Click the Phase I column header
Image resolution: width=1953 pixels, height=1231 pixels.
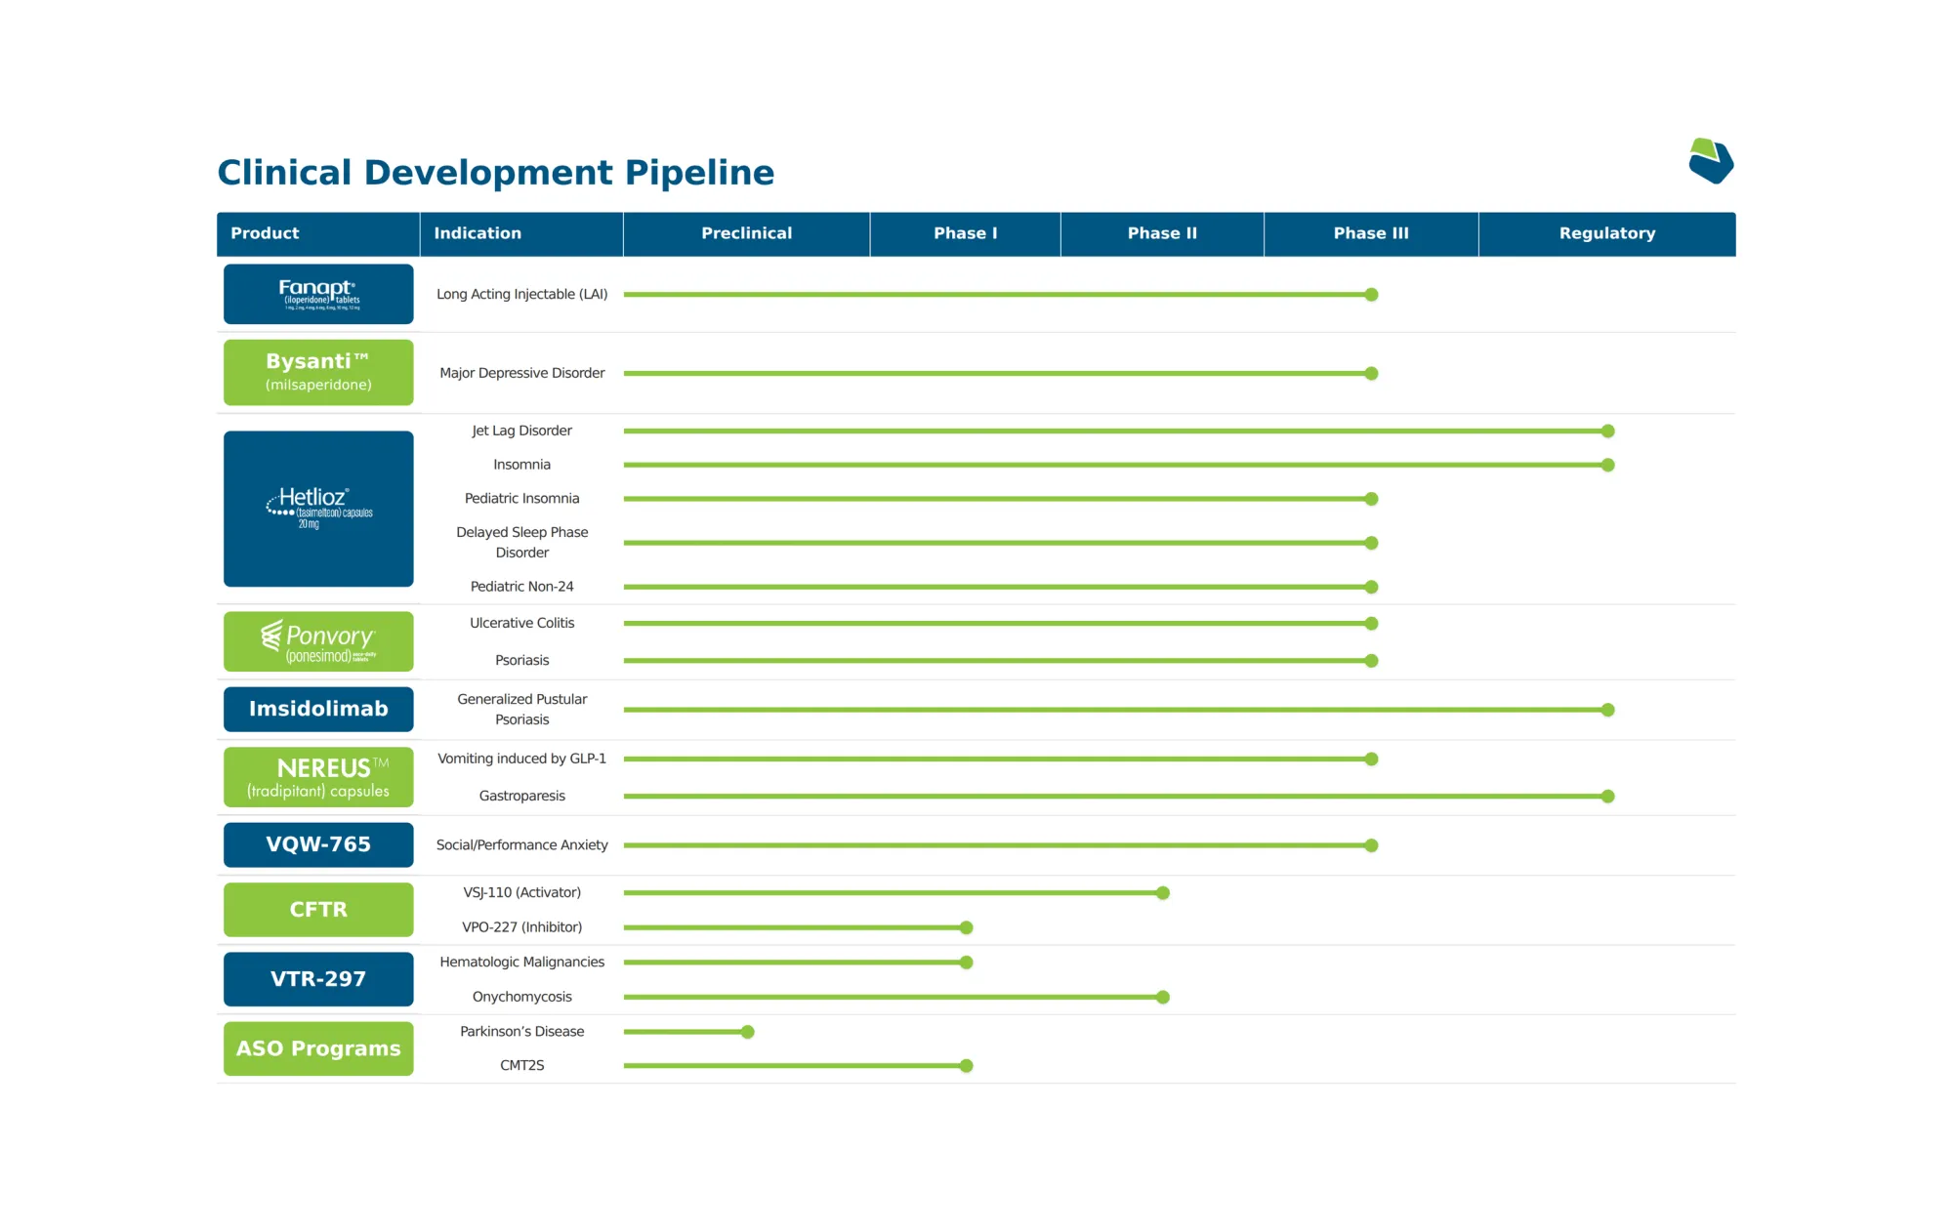(966, 234)
